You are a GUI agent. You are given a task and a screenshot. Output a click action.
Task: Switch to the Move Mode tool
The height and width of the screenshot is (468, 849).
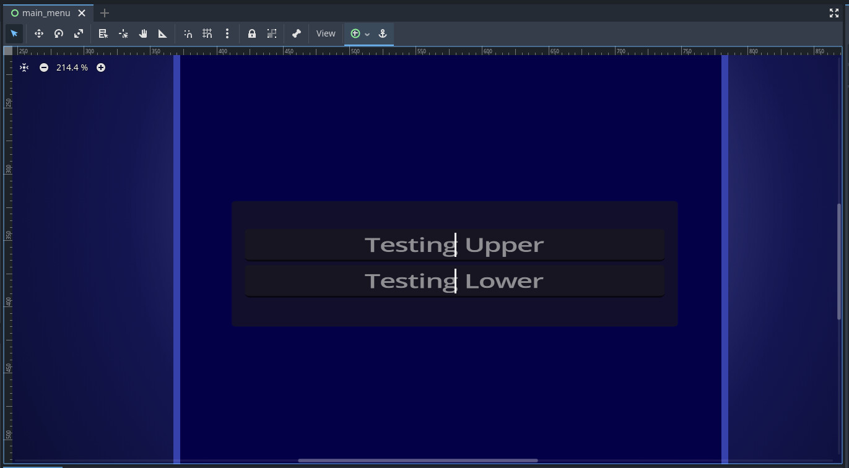[39, 33]
